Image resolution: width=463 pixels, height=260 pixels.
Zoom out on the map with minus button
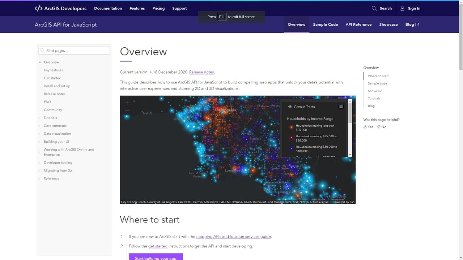coord(127,110)
